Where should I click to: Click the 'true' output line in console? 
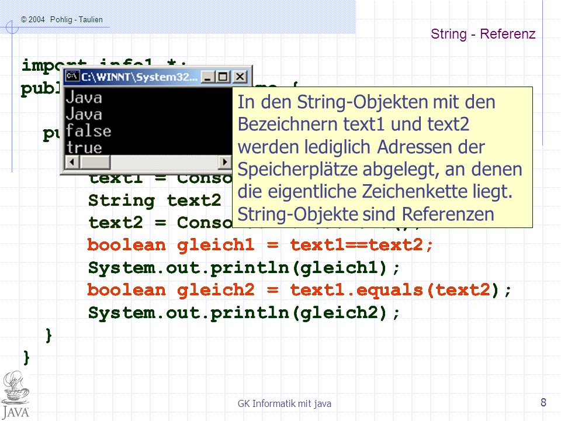click(84, 147)
